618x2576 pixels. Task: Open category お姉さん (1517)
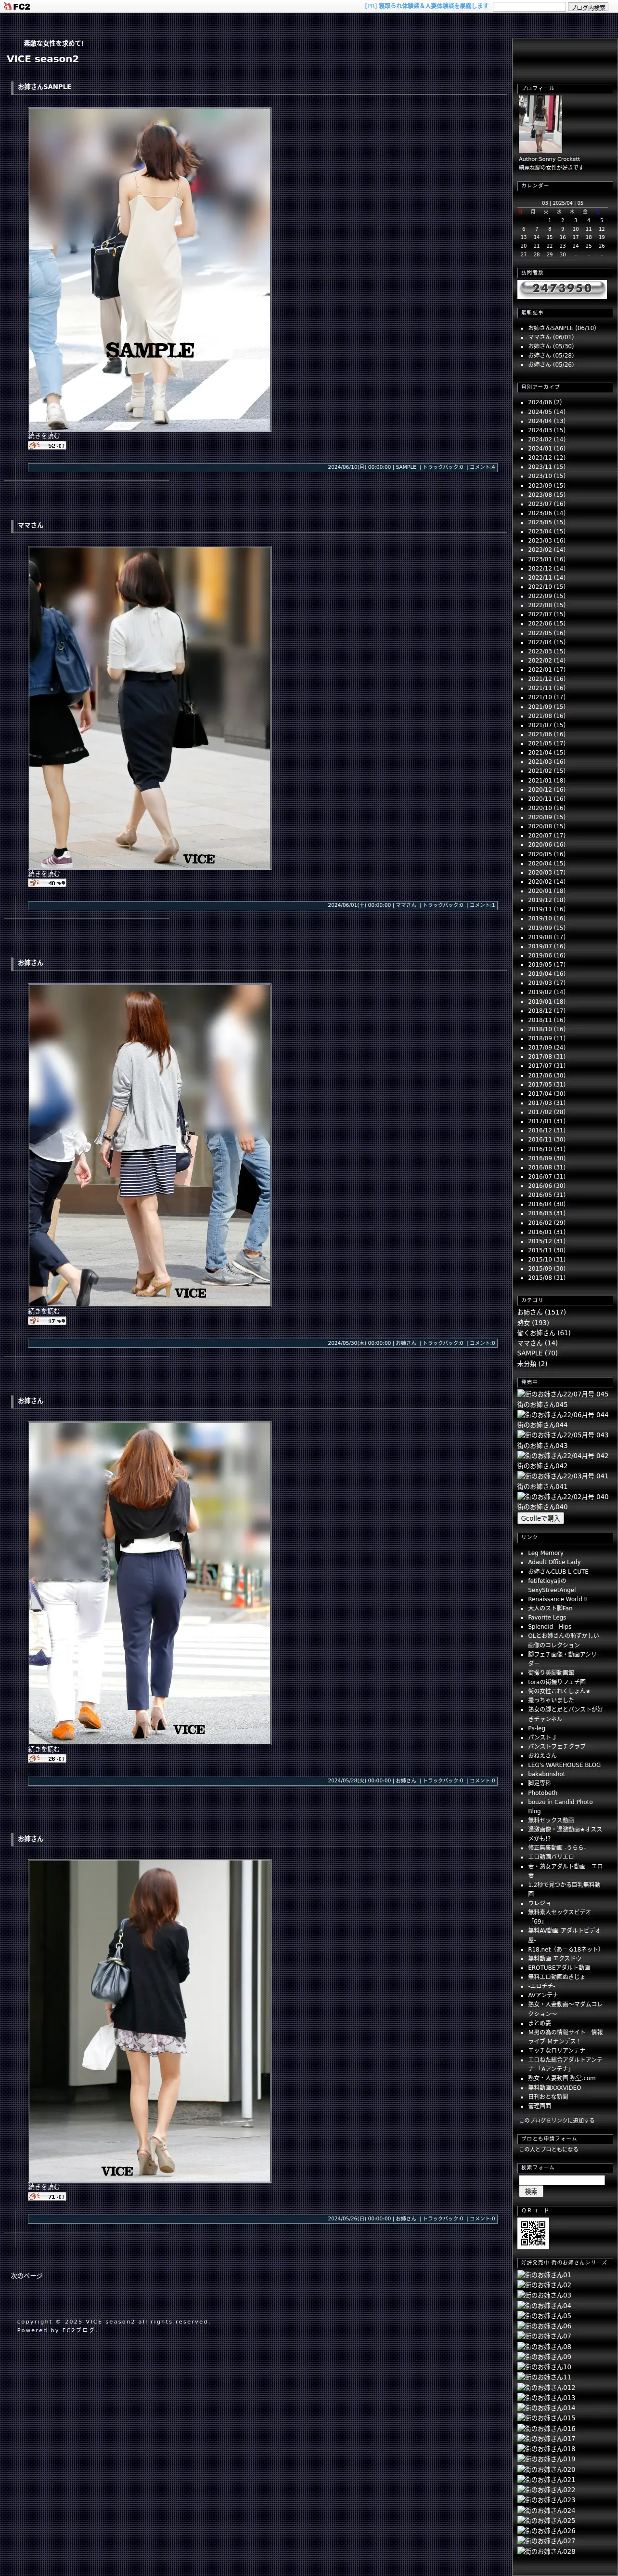[541, 1312]
